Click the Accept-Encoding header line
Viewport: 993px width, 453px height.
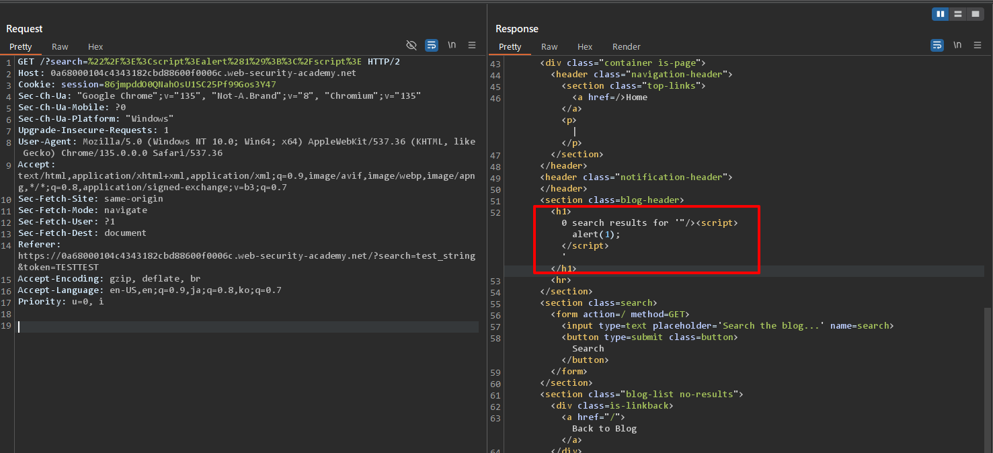(x=109, y=279)
